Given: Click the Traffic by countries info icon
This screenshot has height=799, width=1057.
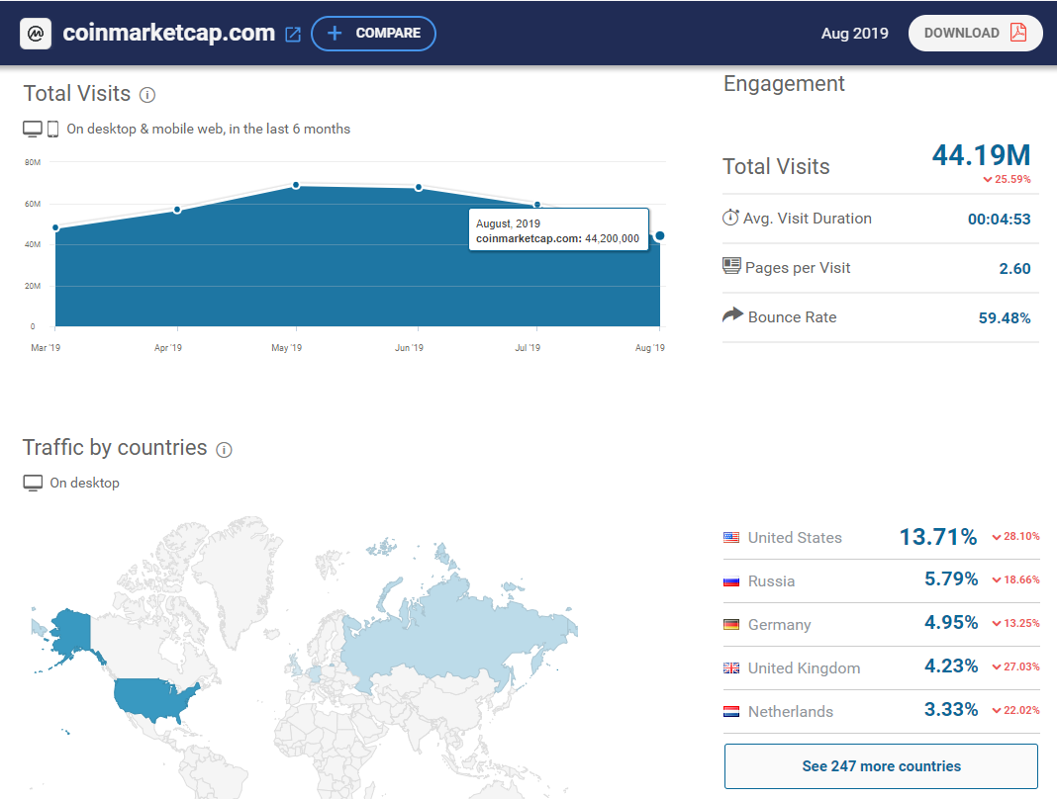Looking at the screenshot, I should point(224,450).
